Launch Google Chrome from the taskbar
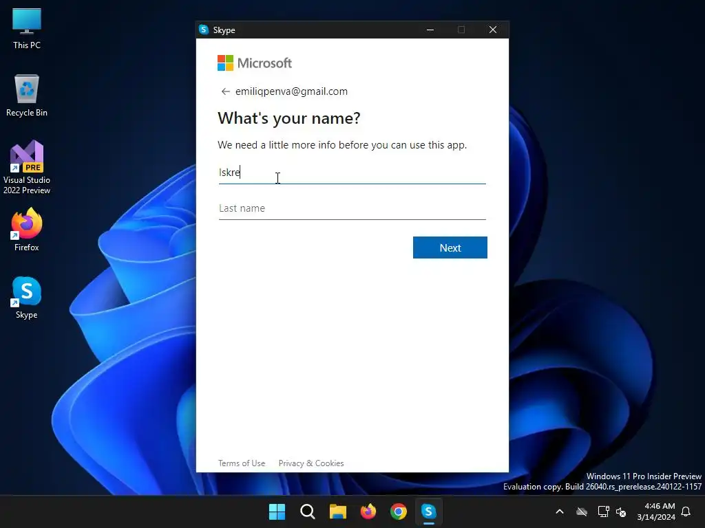The image size is (705, 528). [399, 511]
